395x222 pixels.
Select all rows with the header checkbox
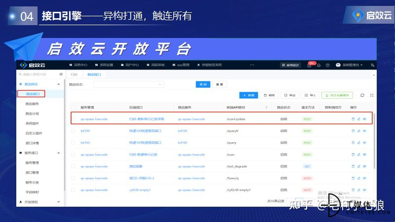point(73,108)
